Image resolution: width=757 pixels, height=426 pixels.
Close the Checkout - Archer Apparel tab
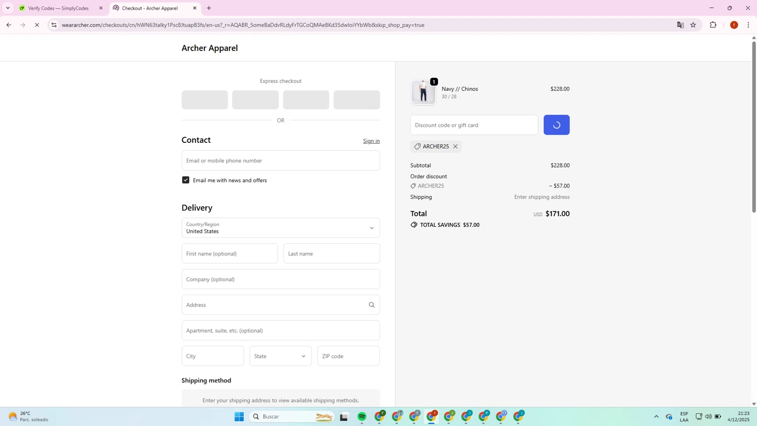tap(195, 8)
